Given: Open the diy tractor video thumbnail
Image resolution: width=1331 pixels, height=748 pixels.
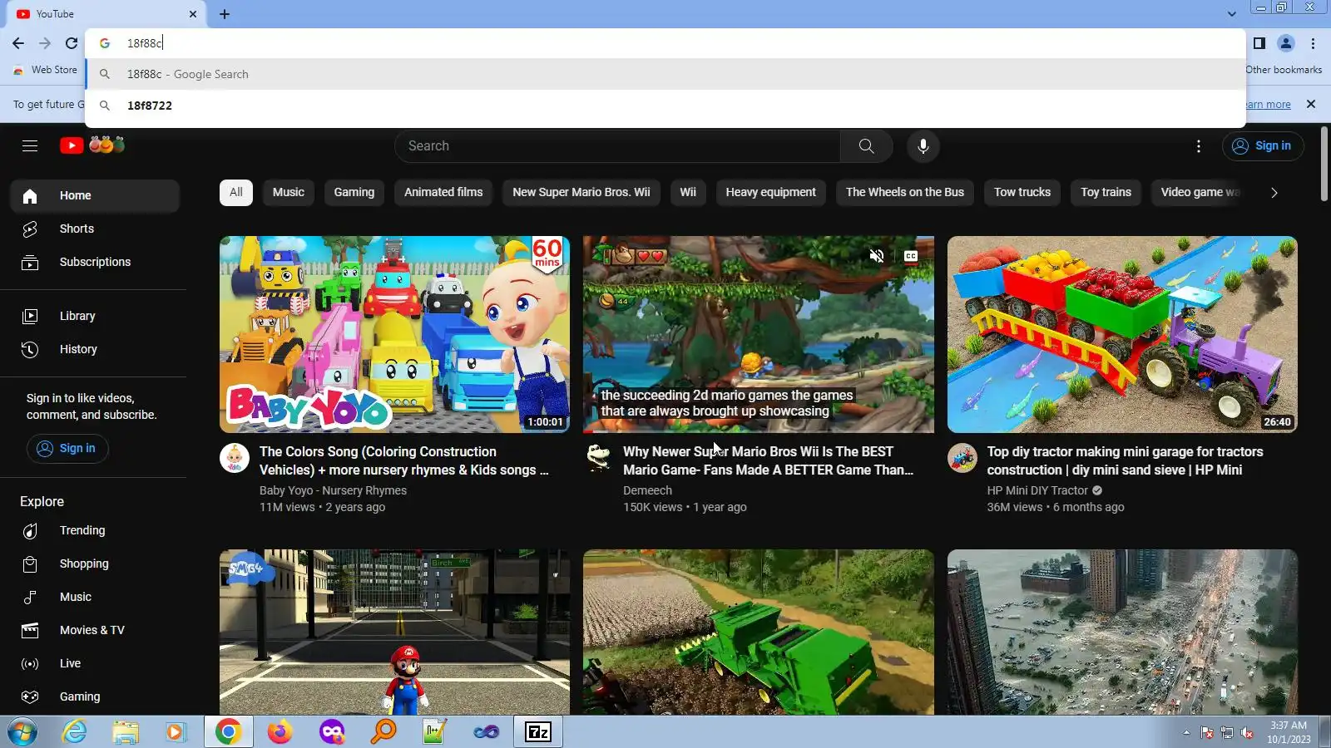Looking at the screenshot, I should pyautogui.click(x=1122, y=334).
